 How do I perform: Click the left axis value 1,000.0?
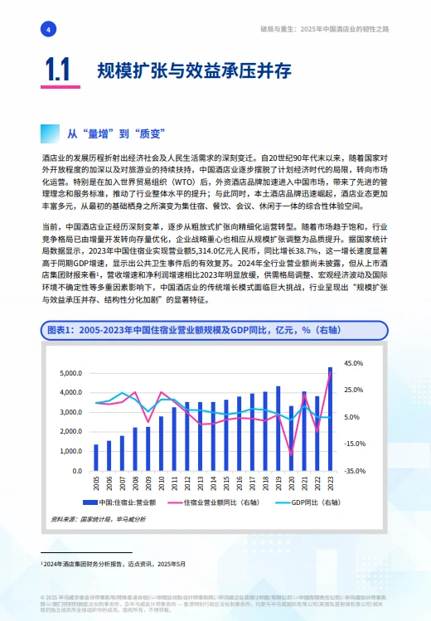70,451
